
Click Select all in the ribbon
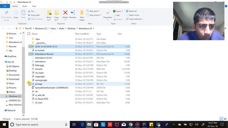[x=131, y=11]
